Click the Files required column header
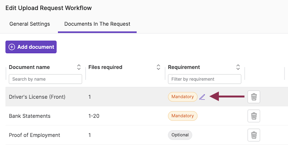 click(x=105, y=67)
